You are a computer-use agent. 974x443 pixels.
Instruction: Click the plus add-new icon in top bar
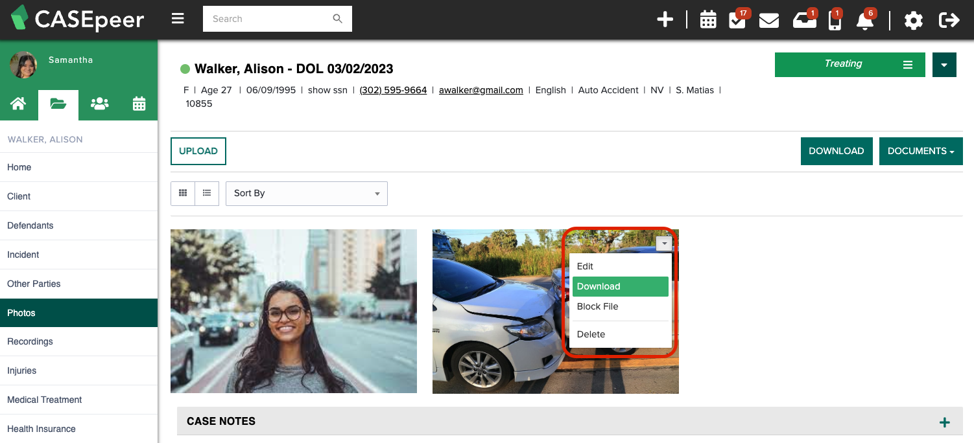pos(665,19)
